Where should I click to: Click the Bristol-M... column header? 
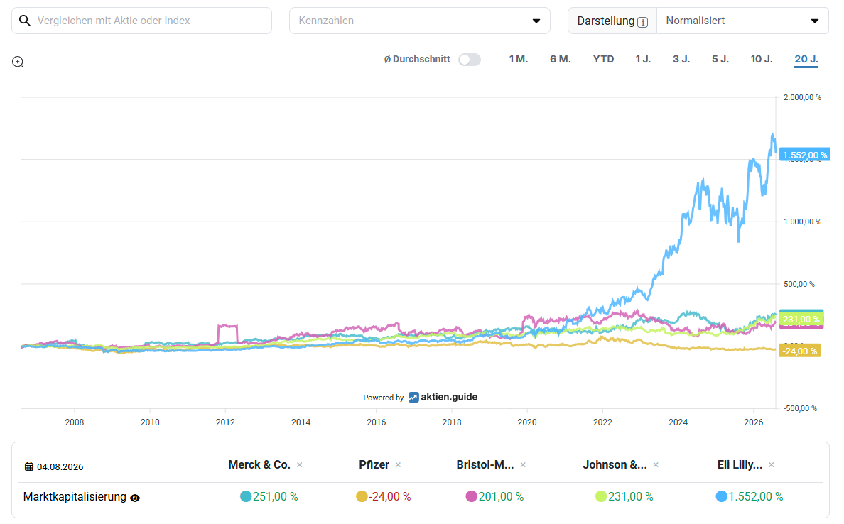click(485, 465)
